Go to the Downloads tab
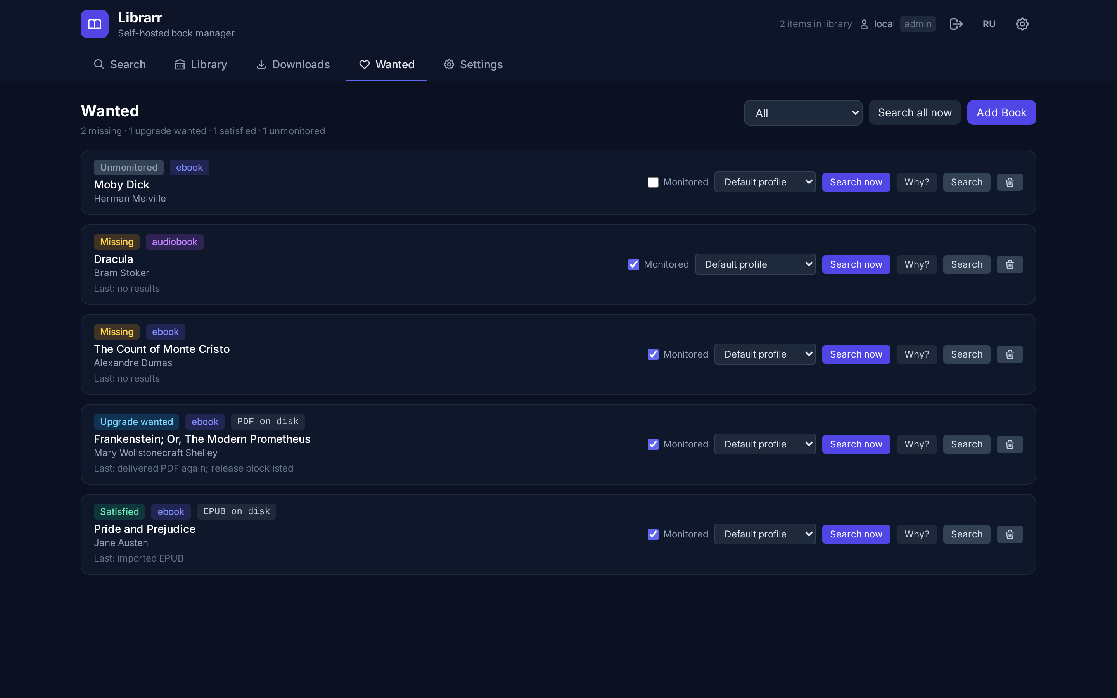Viewport: 1117px width, 698px height. 293,65
